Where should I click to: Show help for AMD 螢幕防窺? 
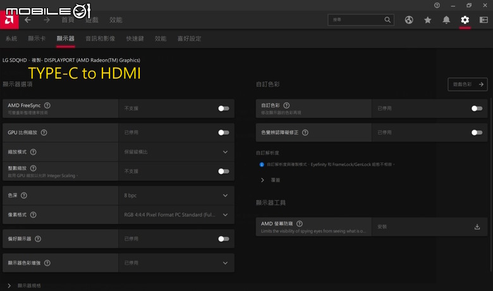(x=300, y=224)
